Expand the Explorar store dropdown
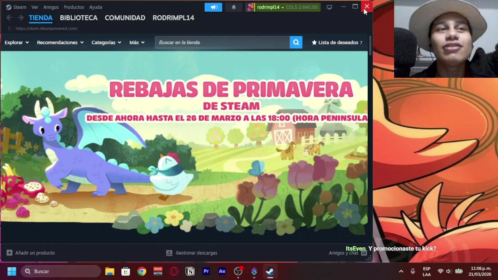 (x=17, y=42)
